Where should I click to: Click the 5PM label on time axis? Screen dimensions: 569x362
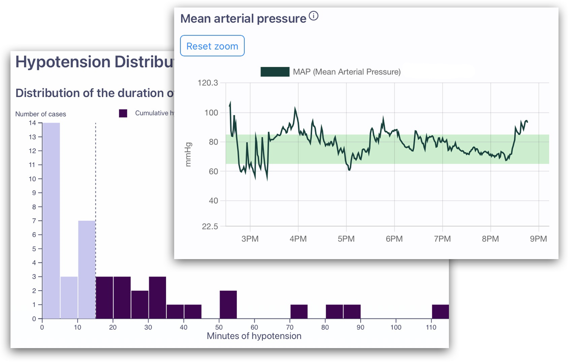point(346,239)
